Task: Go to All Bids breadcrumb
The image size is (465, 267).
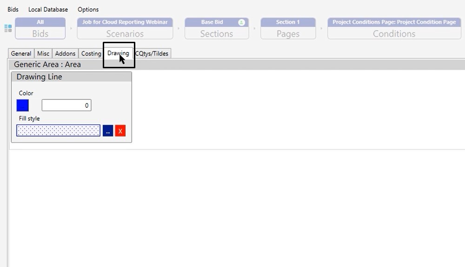Action: [40, 29]
